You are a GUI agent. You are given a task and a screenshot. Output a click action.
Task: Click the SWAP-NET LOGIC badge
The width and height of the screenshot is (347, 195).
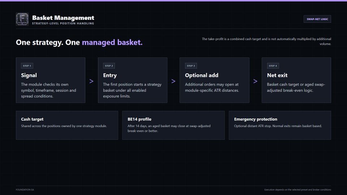point(317,19)
